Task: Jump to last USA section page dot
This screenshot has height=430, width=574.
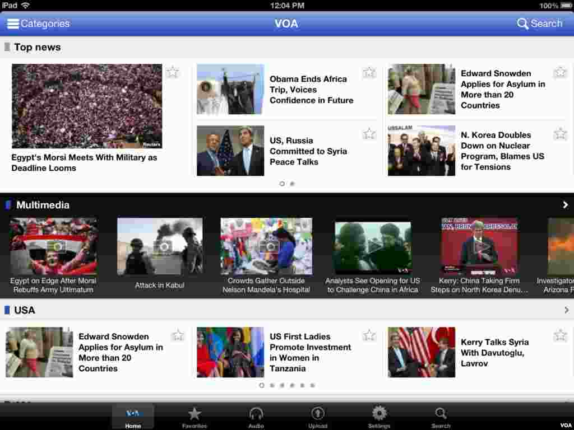Action: coord(312,385)
